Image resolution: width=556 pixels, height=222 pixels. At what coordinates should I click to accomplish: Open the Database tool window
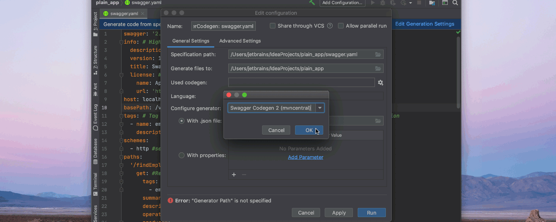(x=95, y=151)
